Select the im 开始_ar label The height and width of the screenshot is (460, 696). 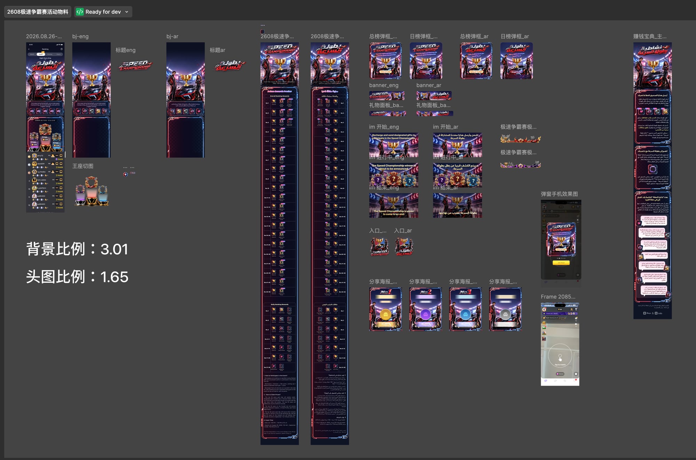pos(445,127)
